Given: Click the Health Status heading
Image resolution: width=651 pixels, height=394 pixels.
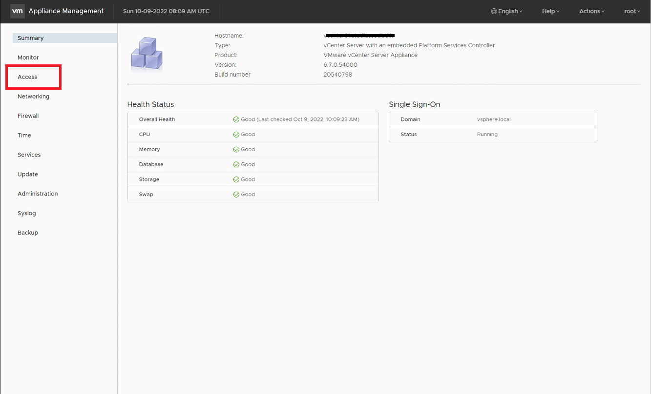Looking at the screenshot, I should tap(150, 104).
